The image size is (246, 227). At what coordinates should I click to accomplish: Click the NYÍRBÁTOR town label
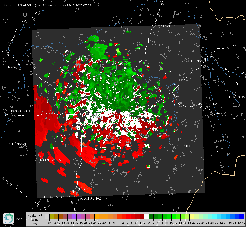(x=183, y=146)
